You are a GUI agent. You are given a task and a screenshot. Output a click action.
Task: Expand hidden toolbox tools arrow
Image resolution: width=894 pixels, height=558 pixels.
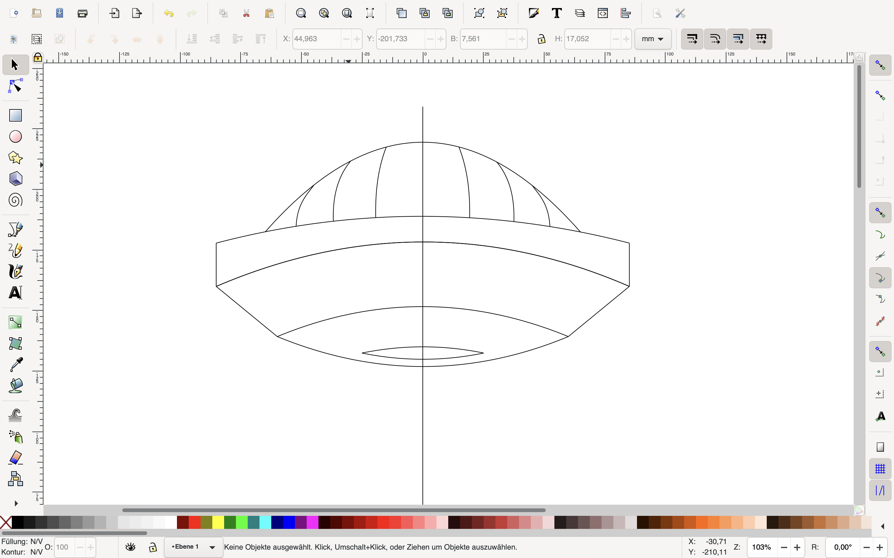pyautogui.click(x=16, y=503)
